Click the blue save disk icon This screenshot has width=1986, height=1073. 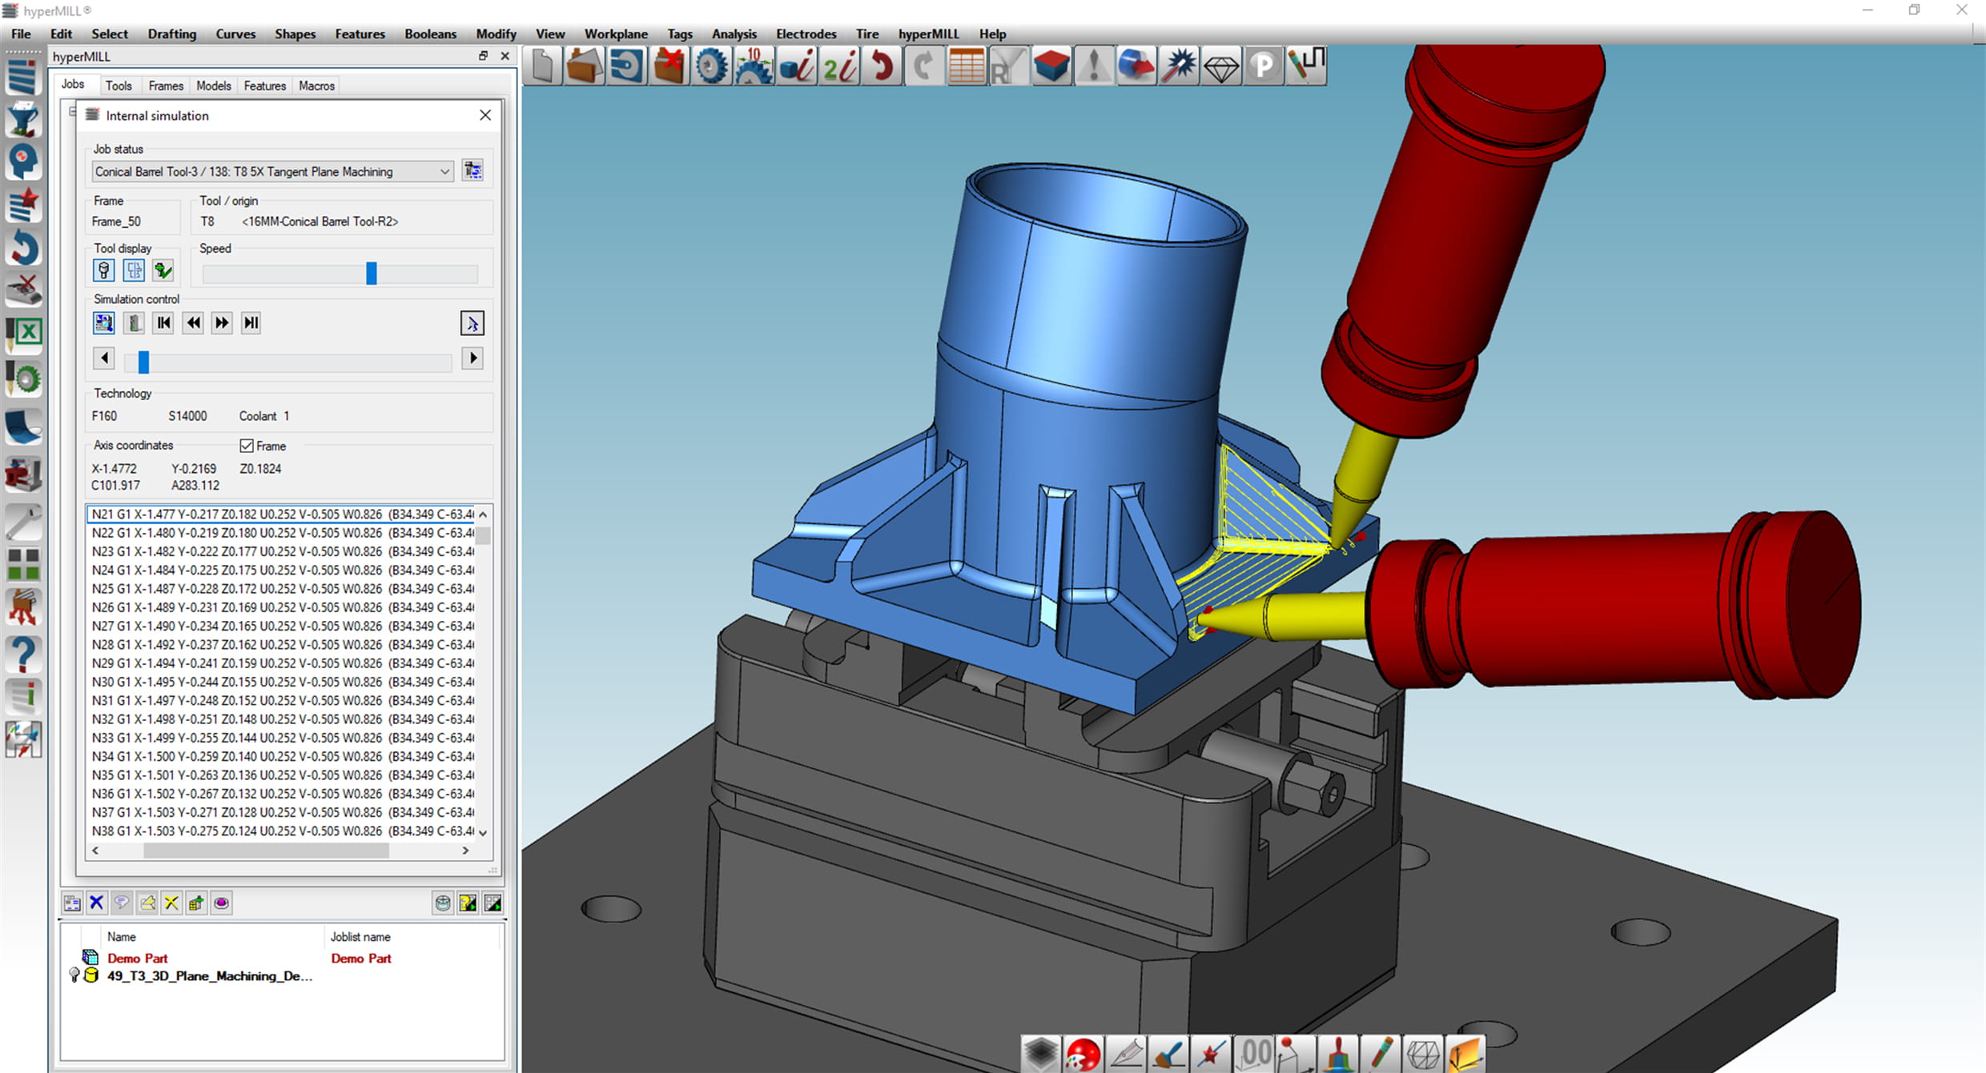point(626,66)
